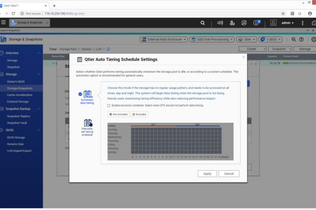Image resolution: width=316 pixels, height=210 pixels.
Task: Select the Storage & Snapshots taskbar tab
Action: 29,23
